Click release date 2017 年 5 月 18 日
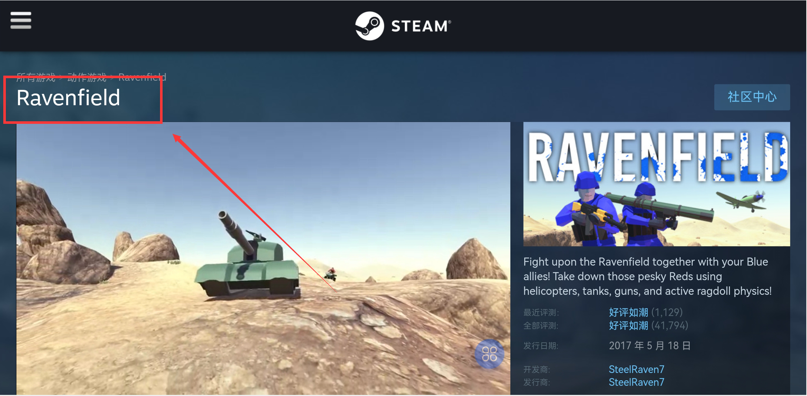The width and height of the screenshot is (807, 396). 650,346
